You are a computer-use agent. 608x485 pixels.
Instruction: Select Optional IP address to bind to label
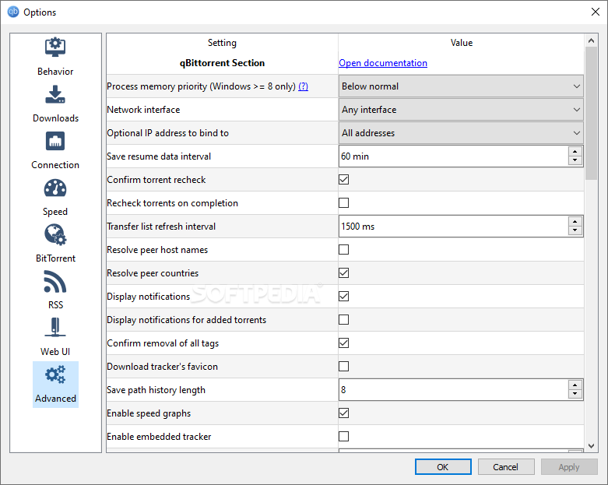tap(168, 133)
